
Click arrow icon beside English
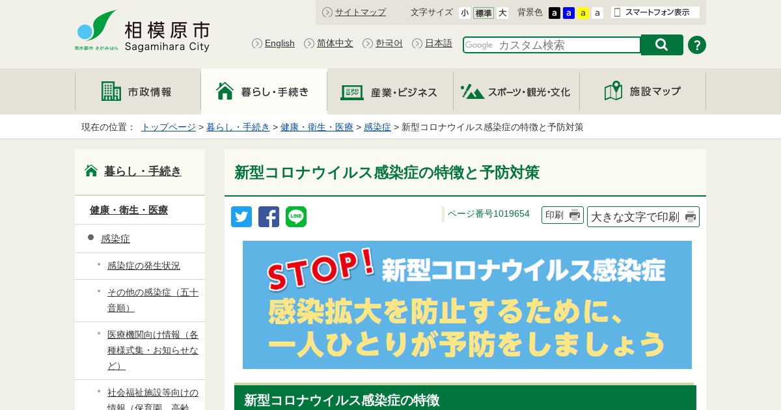(257, 43)
